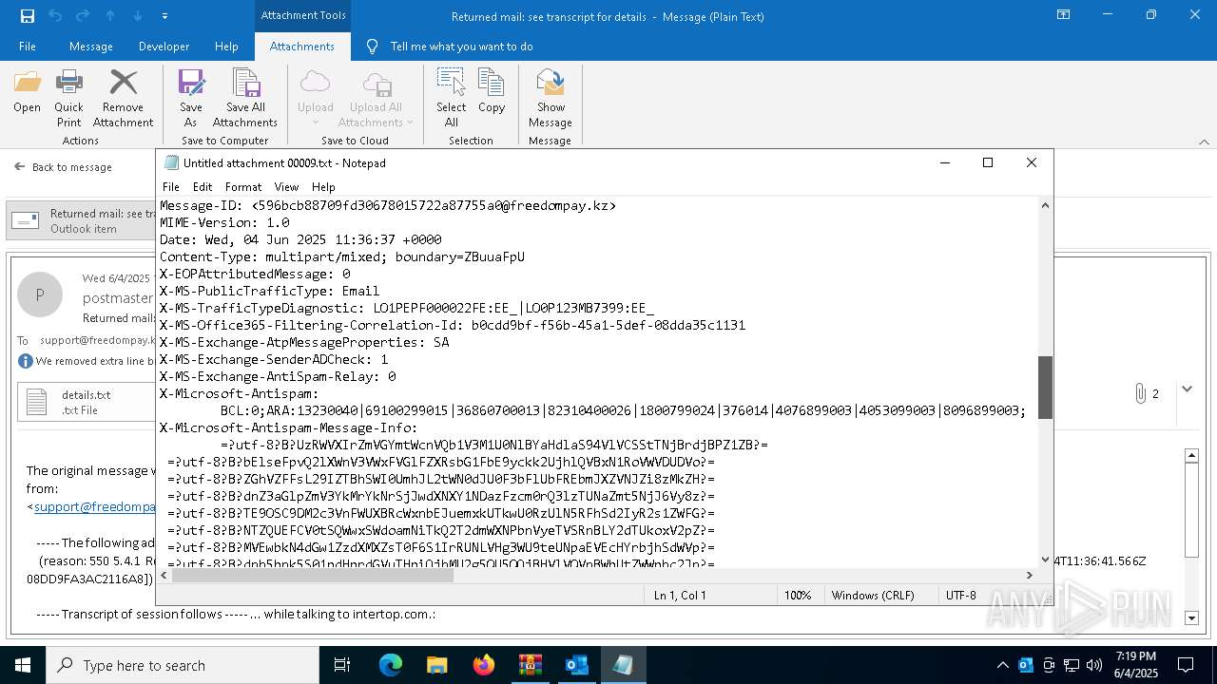Copy the selected attachment

(492, 92)
